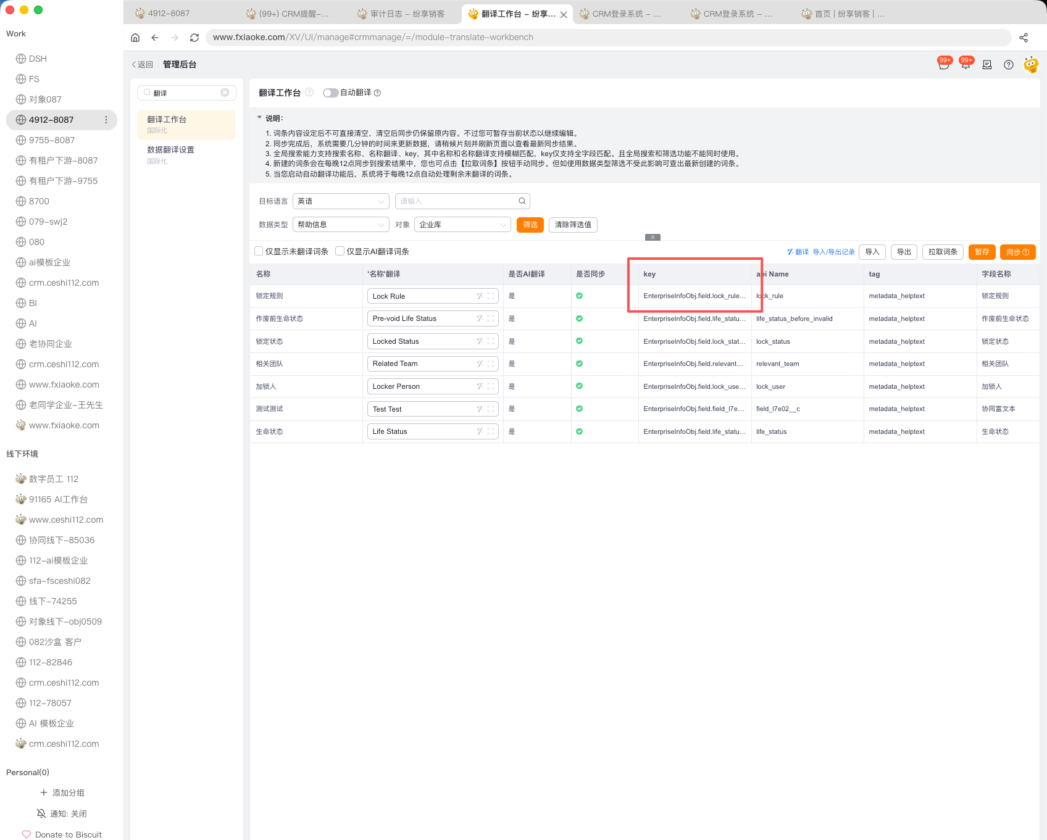Switch to the 审计日志 browser tab
This screenshot has width=1047, height=840.
(x=407, y=14)
